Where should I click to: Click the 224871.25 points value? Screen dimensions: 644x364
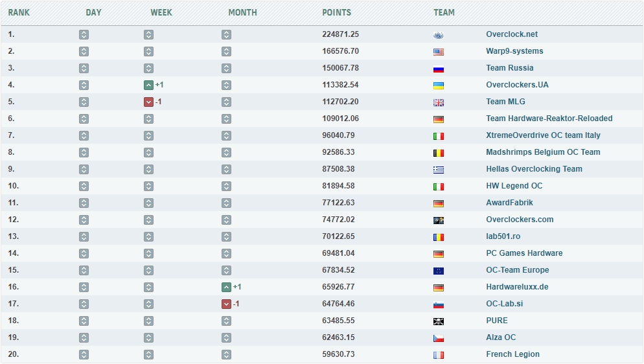(340, 34)
